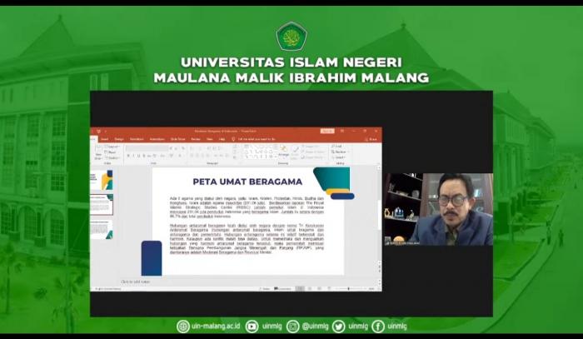Click the Share button in PowerPoint

[x=371, y=139]
